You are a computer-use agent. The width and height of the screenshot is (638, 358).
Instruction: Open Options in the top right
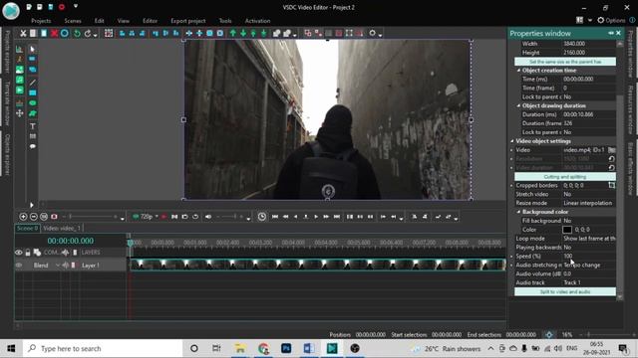(611, 20)
